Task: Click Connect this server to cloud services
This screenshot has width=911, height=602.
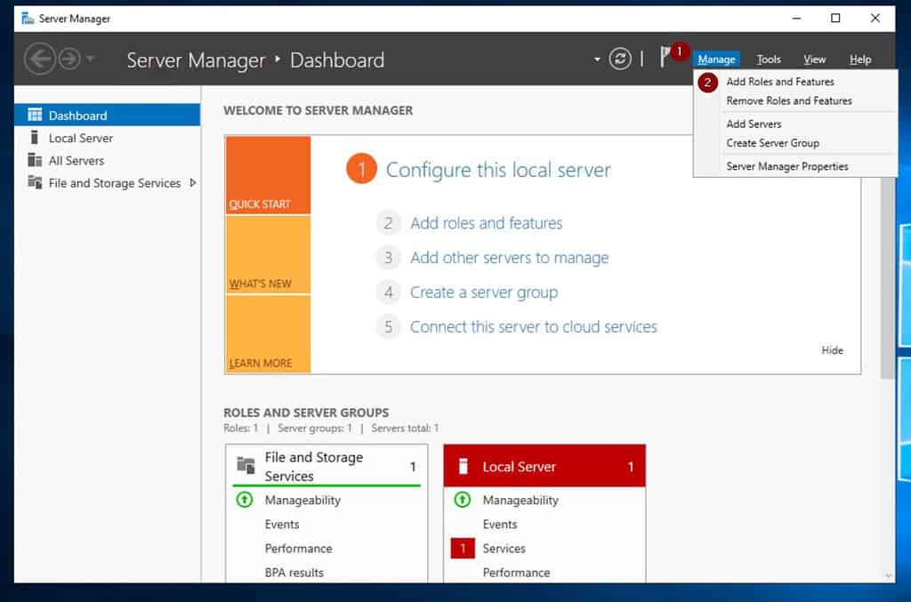Action: point(534,327)
